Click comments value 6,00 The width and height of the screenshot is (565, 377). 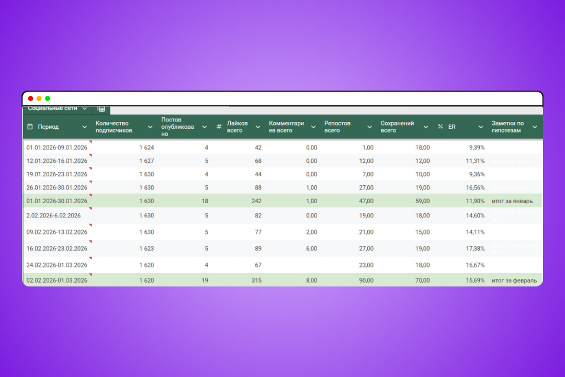coord(312,249)
